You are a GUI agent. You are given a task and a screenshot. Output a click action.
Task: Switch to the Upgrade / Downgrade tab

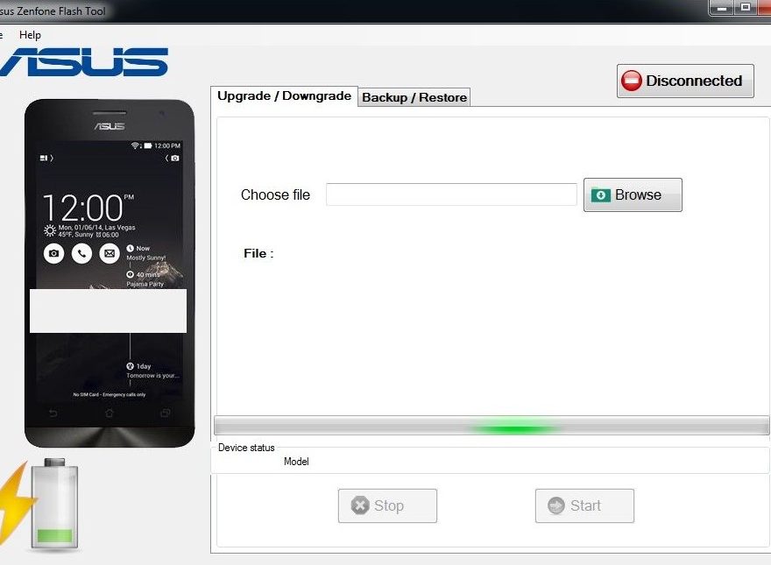point(284,96)
